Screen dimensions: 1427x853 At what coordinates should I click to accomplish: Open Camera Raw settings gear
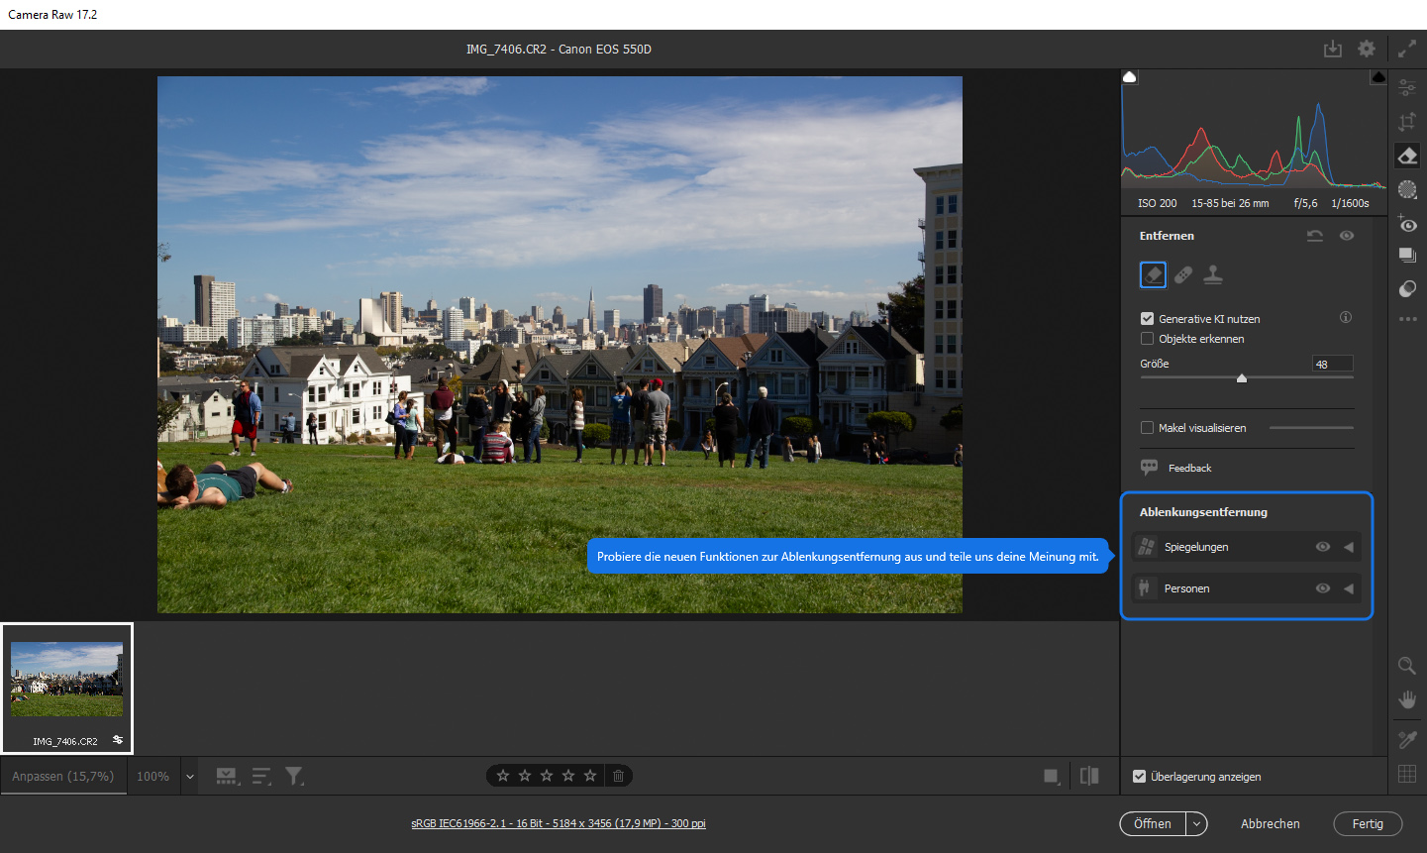1367,49
